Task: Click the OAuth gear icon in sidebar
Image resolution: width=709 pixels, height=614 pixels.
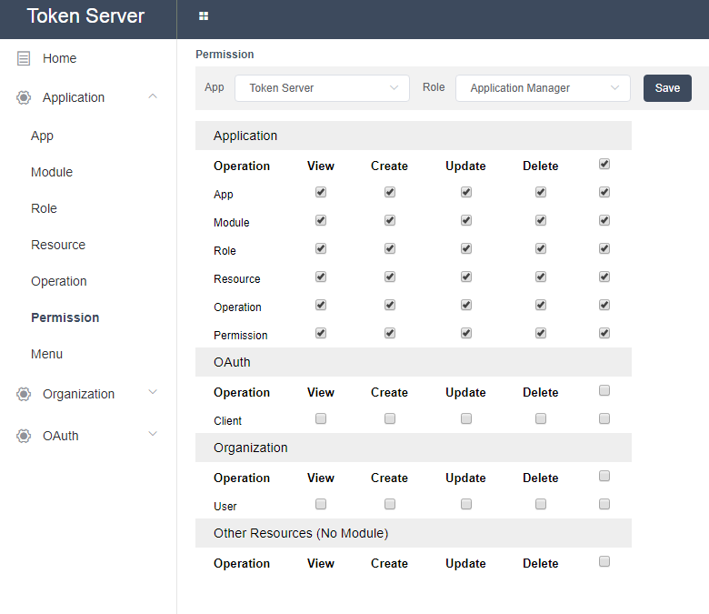Action: [x=24, y=436]
